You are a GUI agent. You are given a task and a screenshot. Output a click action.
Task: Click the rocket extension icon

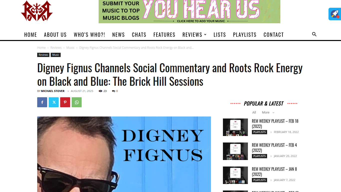pyautogui.click(x=335, y=14)
